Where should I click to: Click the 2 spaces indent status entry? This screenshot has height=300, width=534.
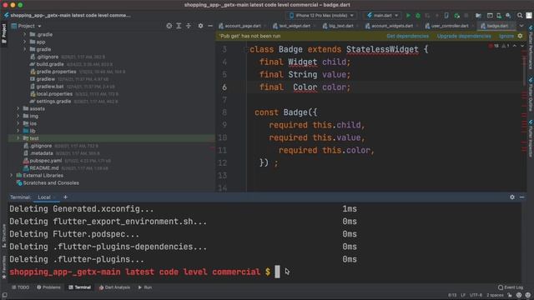495,295
